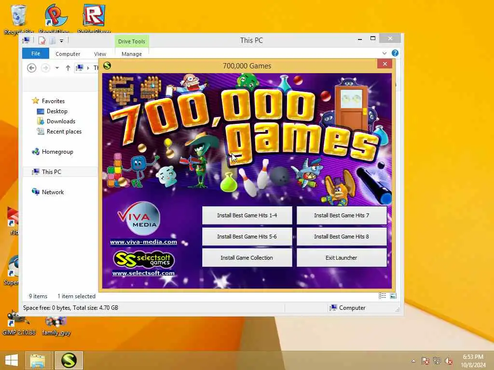494x370 pixels.
Task: Click '9 items' status text
Action: pos(38,296)
